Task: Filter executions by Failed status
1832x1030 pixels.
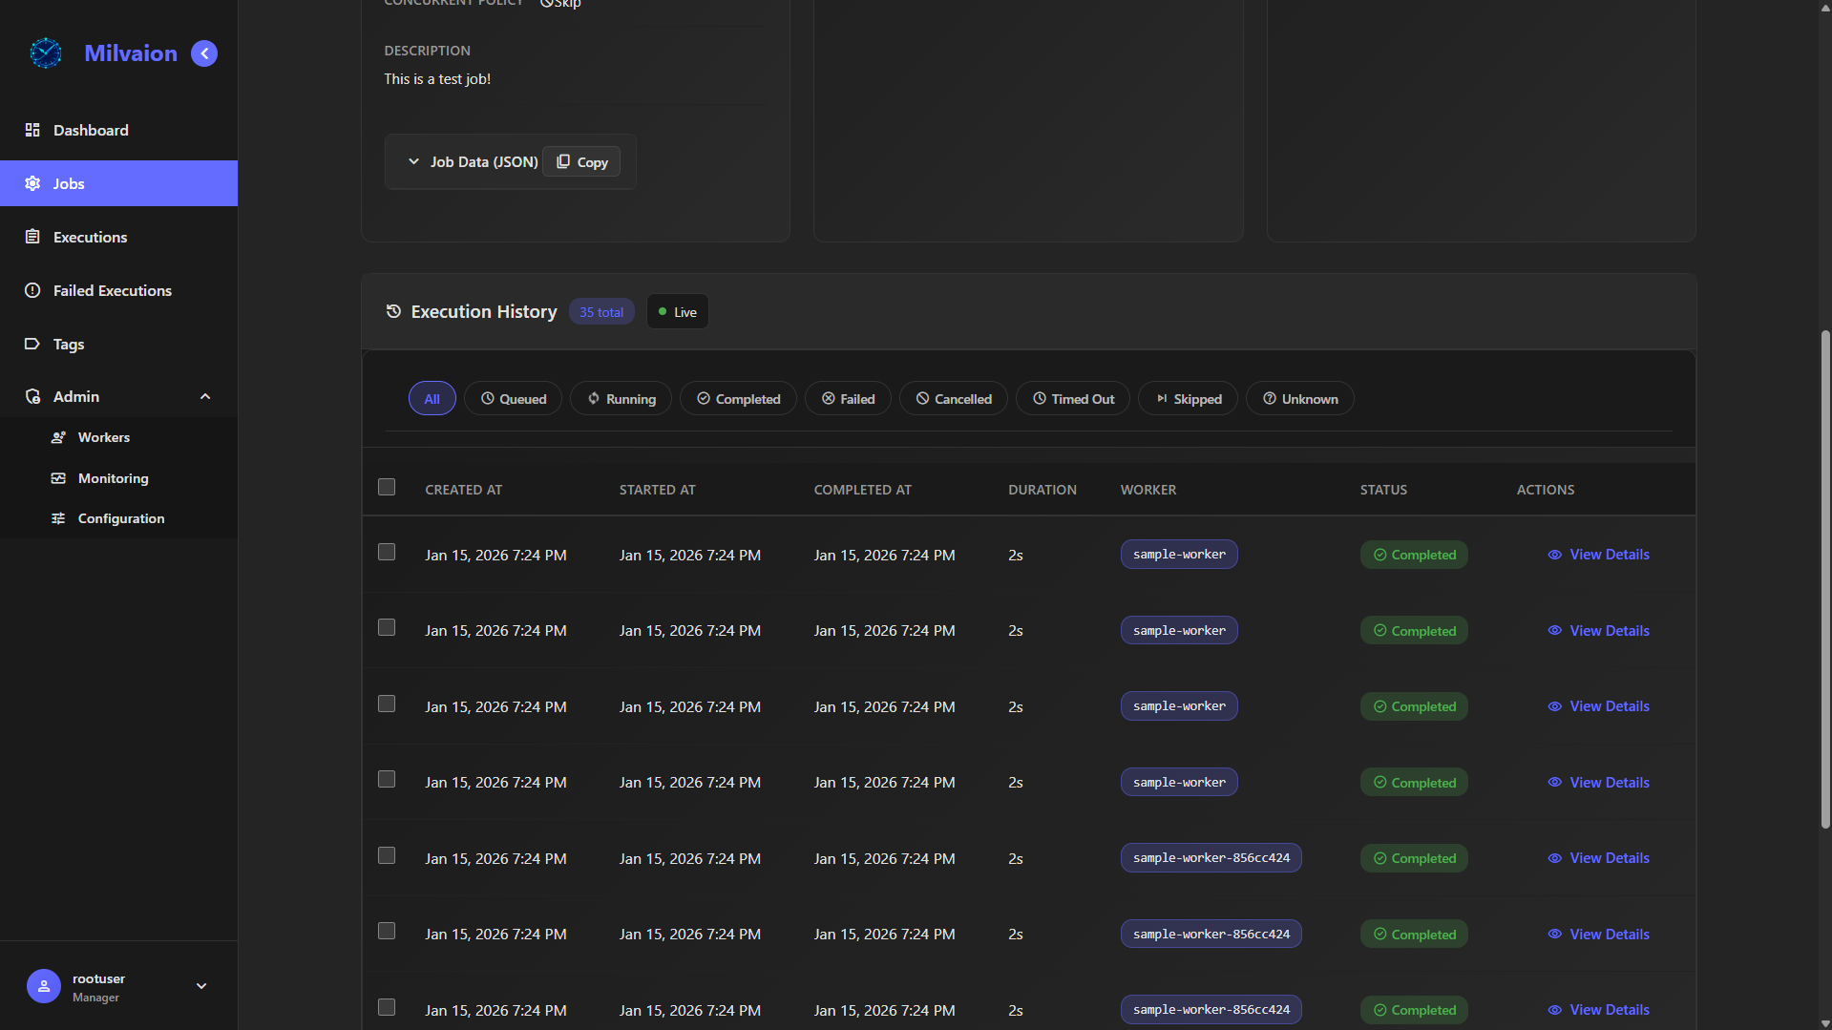Action: click(x=848, y=399)
